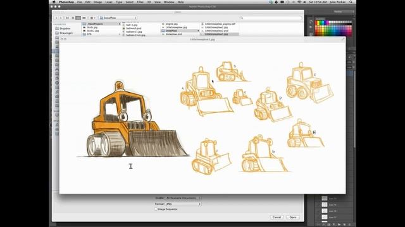Expand the SnowPlow folder arrow
Viewport: 405px width, 227px height.
tap(198, 31)
